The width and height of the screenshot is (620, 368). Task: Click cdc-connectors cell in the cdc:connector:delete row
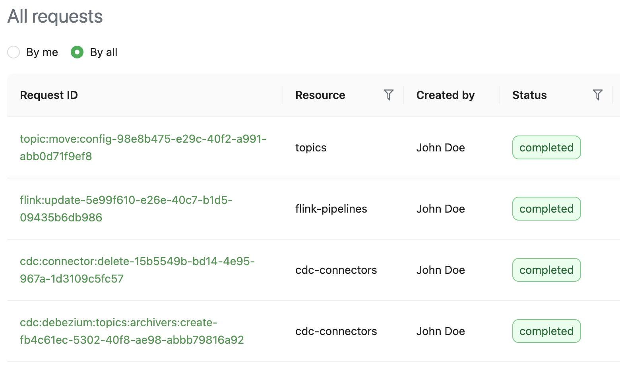(336, 270)
